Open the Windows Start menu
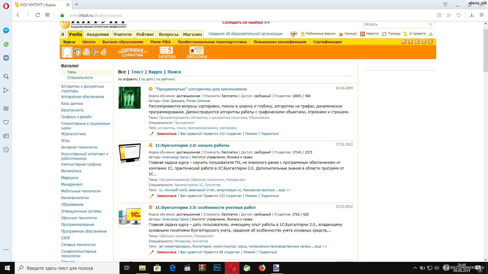Viewport: 488px width, 274px height. point(7,268)
